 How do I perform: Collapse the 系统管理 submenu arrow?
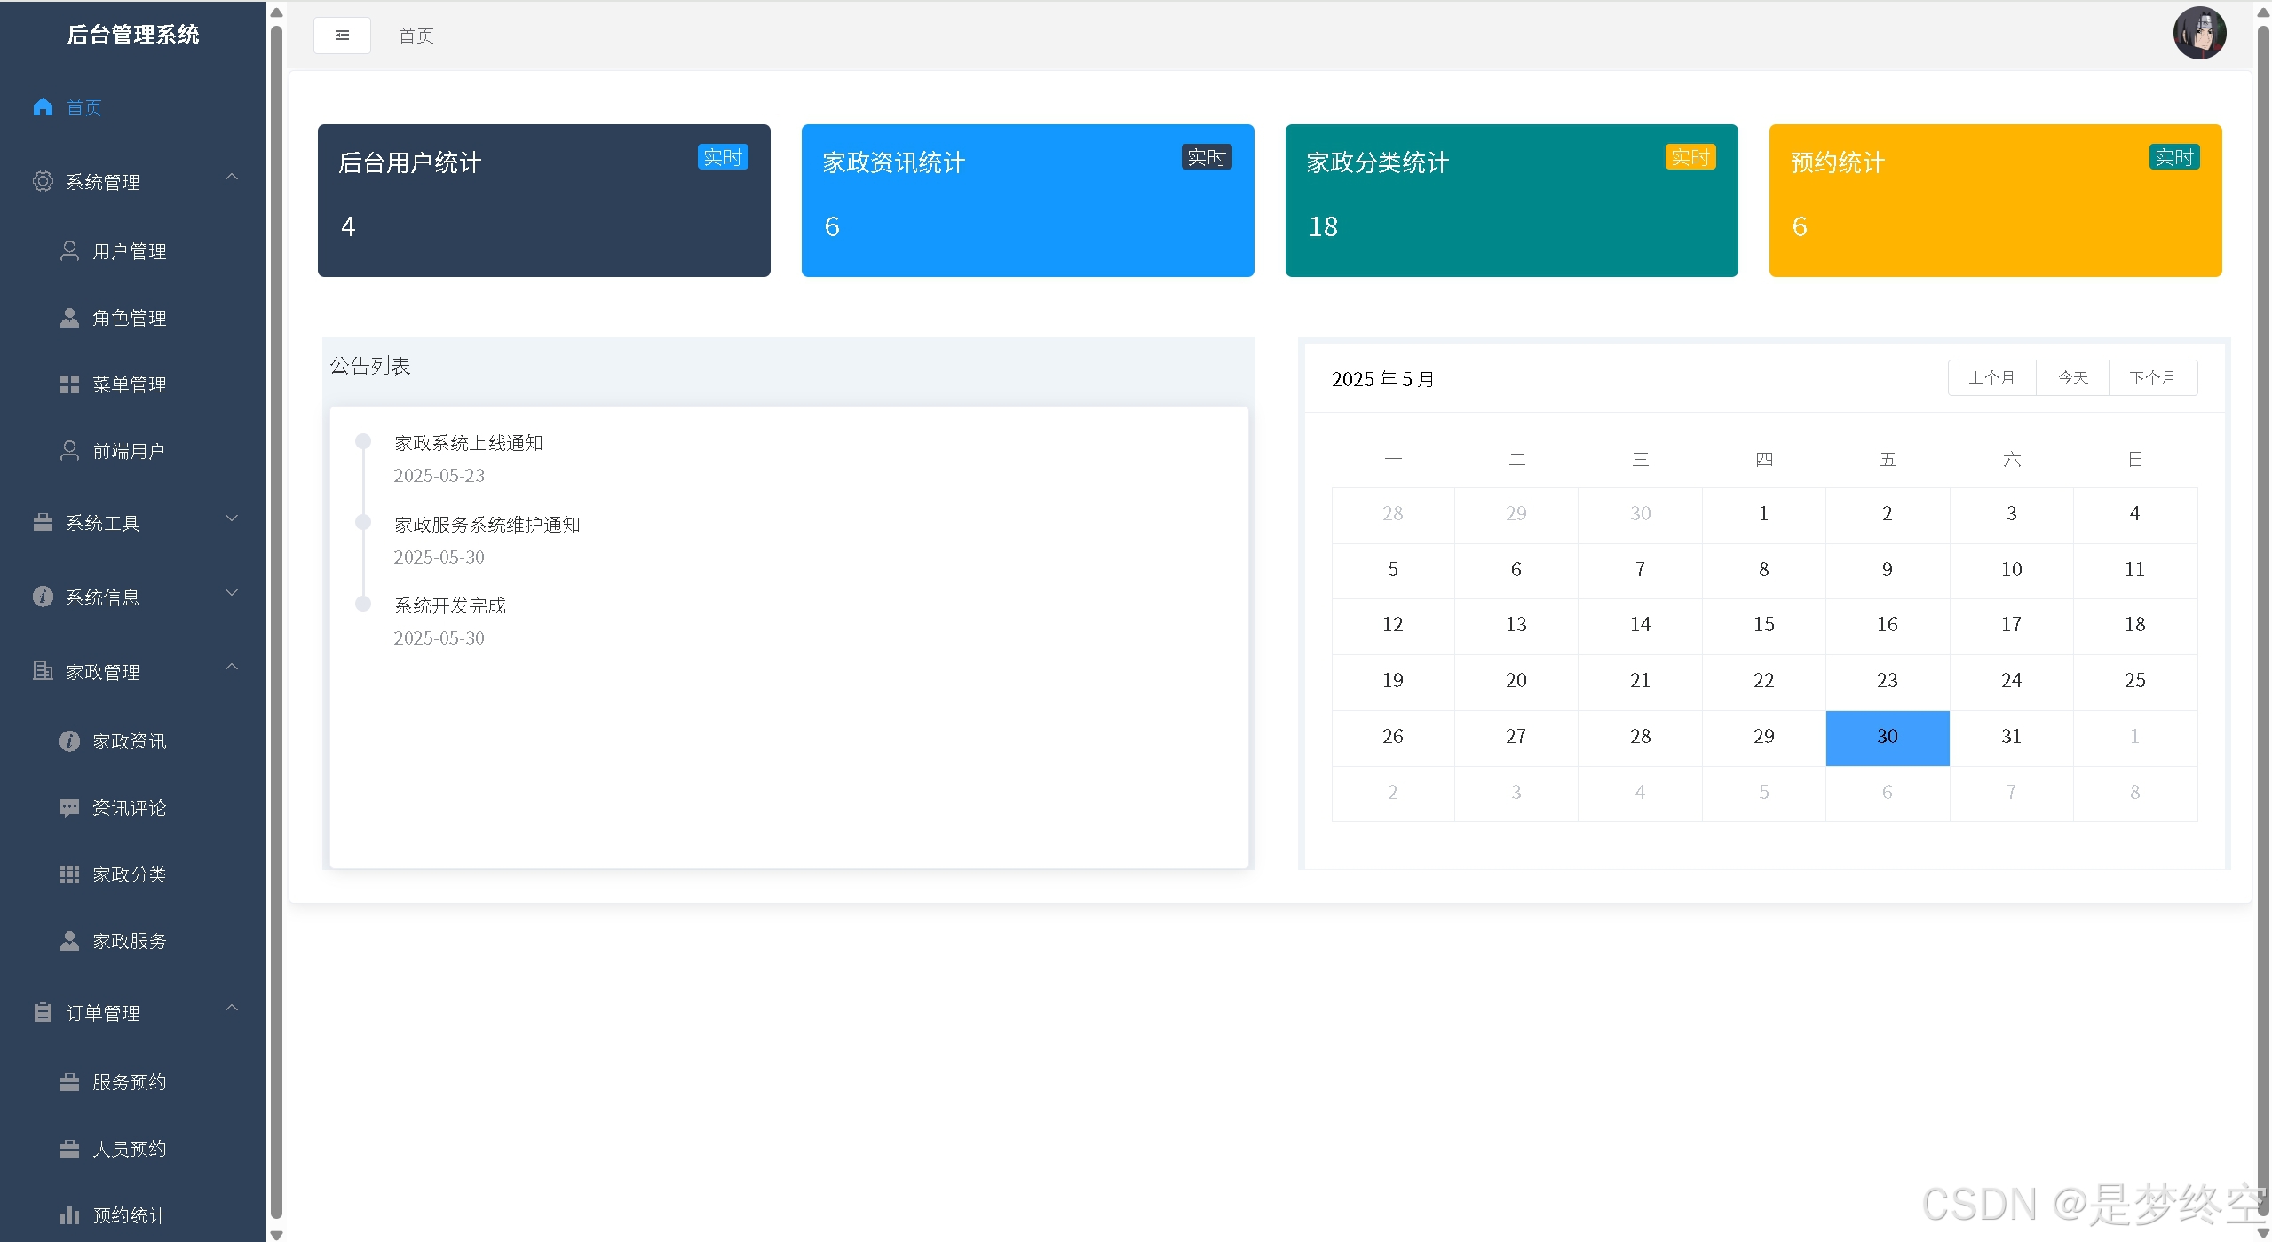pos(232,178)
